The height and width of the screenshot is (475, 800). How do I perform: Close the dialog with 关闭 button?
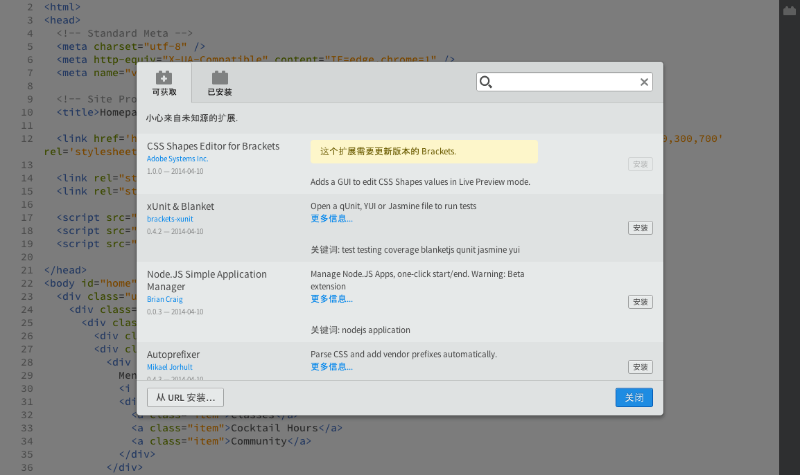(634, 397)
